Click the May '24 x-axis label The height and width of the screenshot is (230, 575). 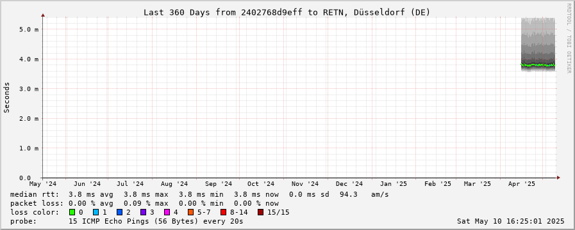tap(44, 184)
